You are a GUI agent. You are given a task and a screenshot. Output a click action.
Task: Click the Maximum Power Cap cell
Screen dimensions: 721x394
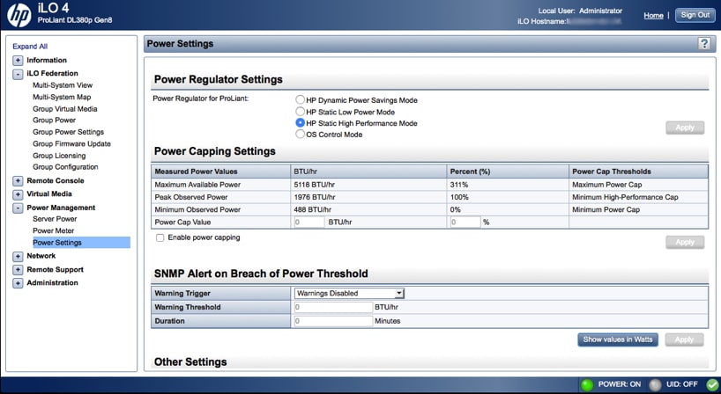(638, 185)
